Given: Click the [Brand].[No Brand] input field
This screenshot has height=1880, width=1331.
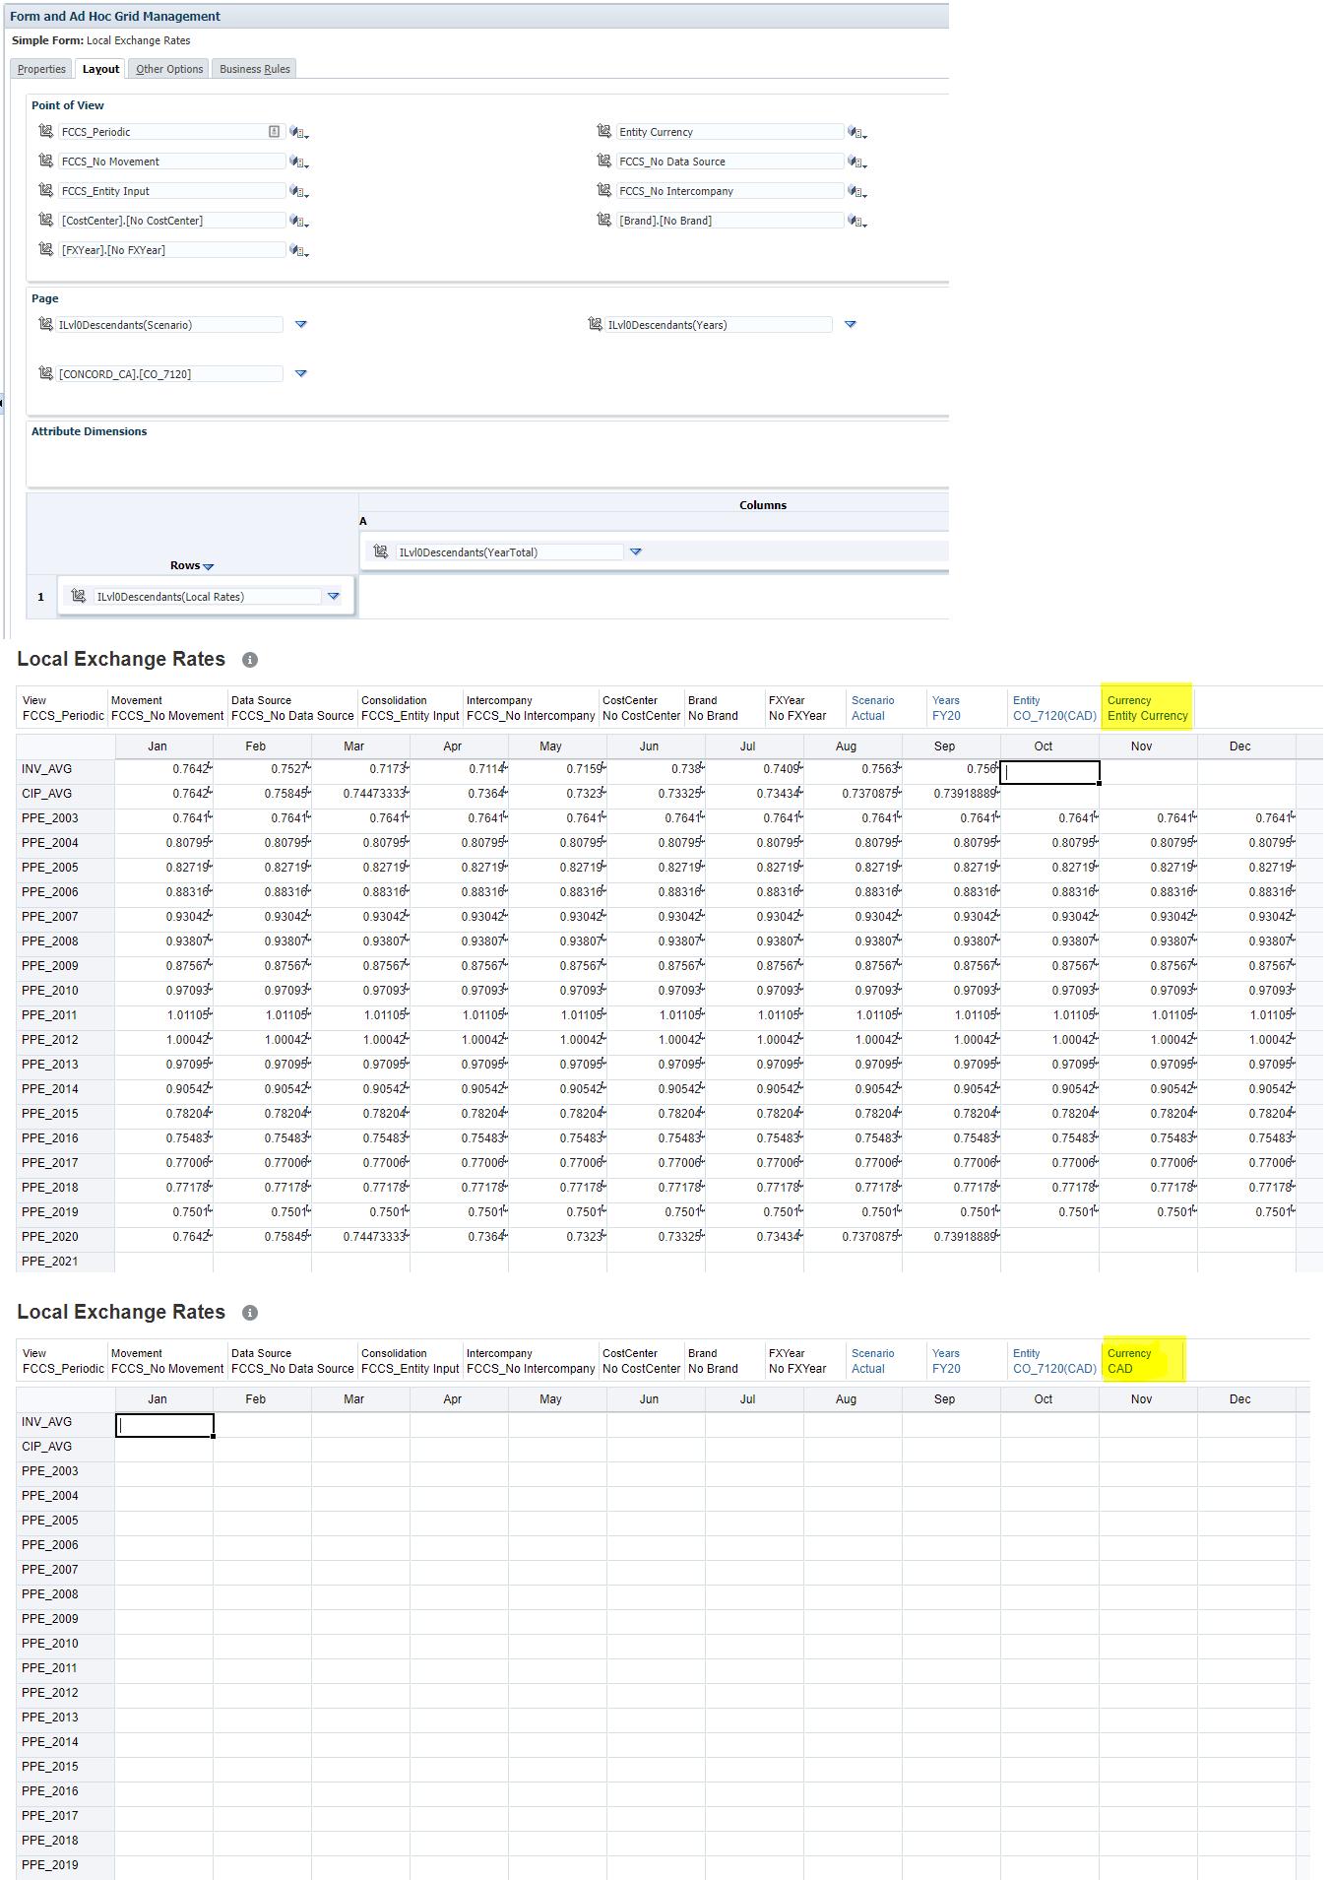Looking at the screenshot, I should tap(730, 221).
